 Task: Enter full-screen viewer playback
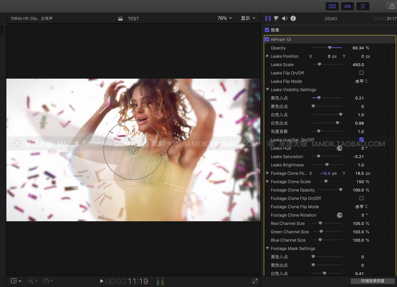(x=255, y=281)
